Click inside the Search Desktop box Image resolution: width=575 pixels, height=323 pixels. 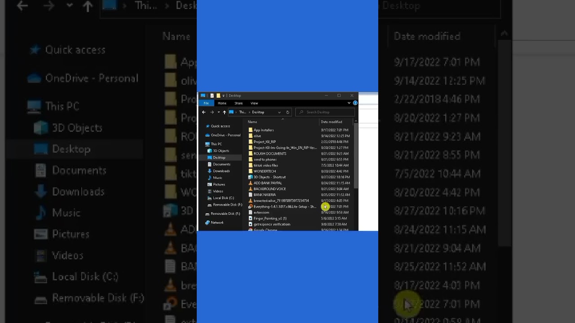pyautogui.click(x=325, y=112)
